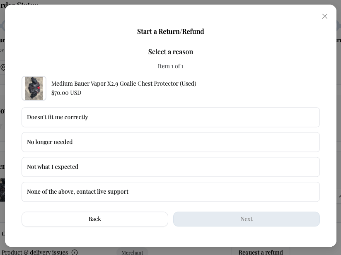Click the Request a refund button
The height and width of the screenshot is (255, 341).
point(261,252)
